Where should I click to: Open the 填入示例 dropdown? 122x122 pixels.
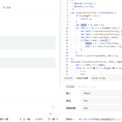(84, 119)
